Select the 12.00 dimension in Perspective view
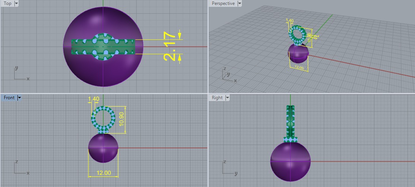This screenshot has height=187, width=415. 299,67
